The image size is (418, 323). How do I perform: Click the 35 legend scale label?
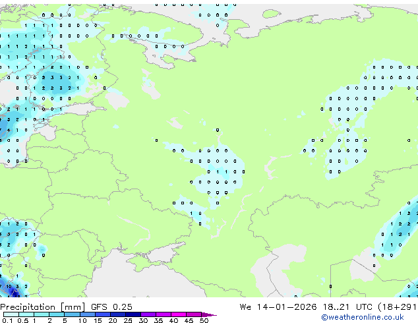158,320
